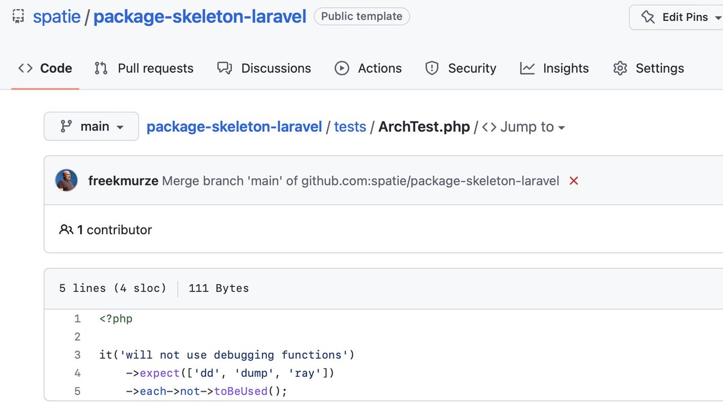Image resolution: width=723 pixels, height=414 pixels.
Task: Click the toBeUsed call on line 5
Action: coord(240,391)
